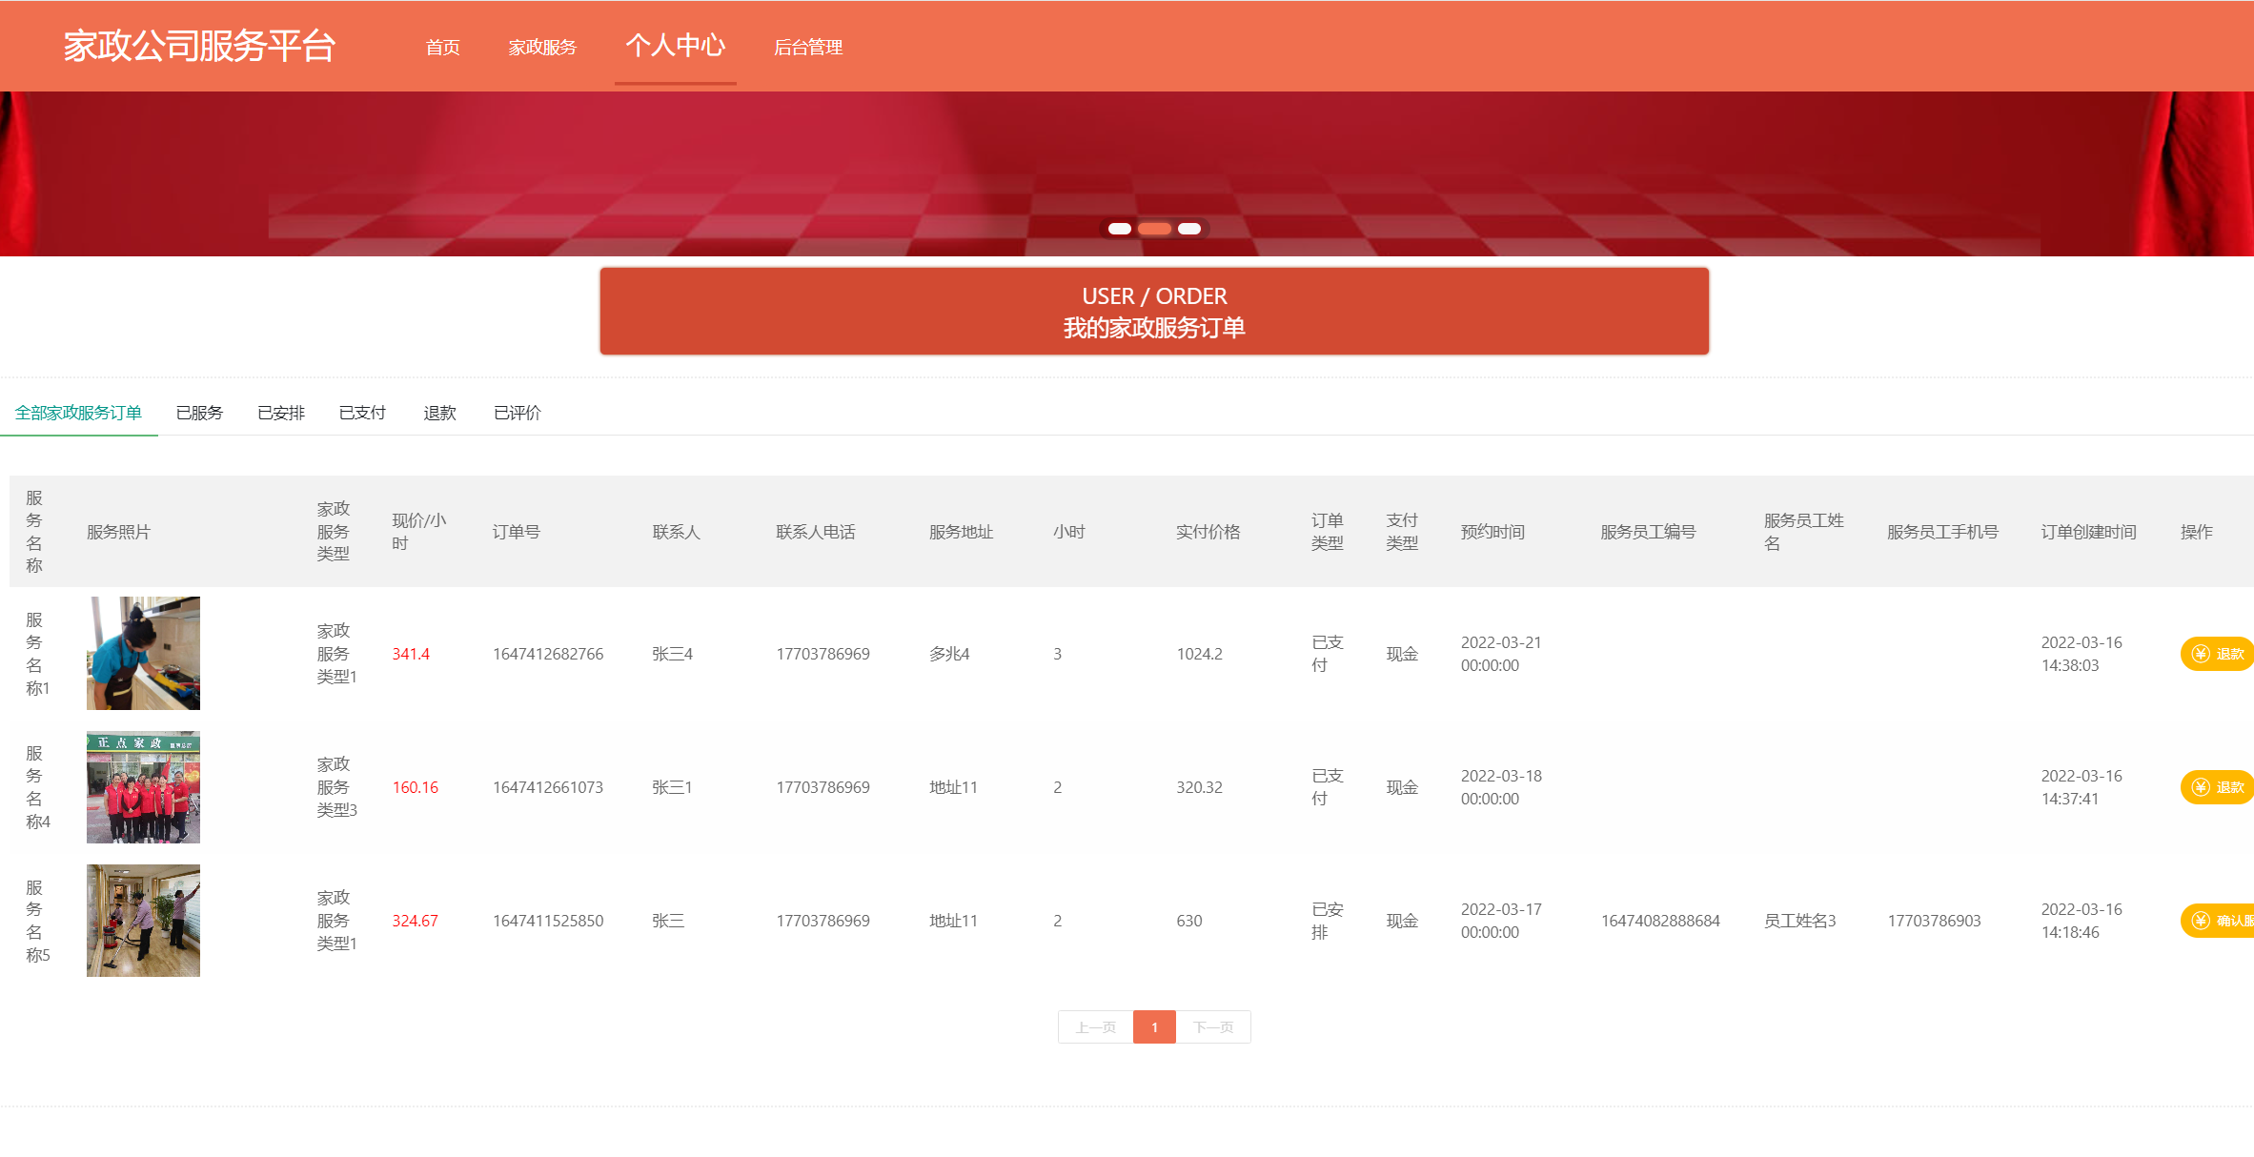The height and width of the screenshot is (1157, 2254).
Task: Select the 退款 filter tab
Action: coord(440,412)
